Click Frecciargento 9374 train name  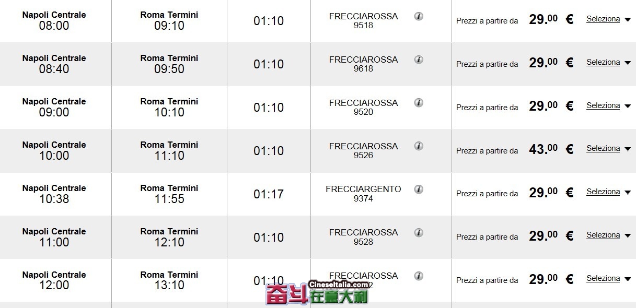point(363,194)
